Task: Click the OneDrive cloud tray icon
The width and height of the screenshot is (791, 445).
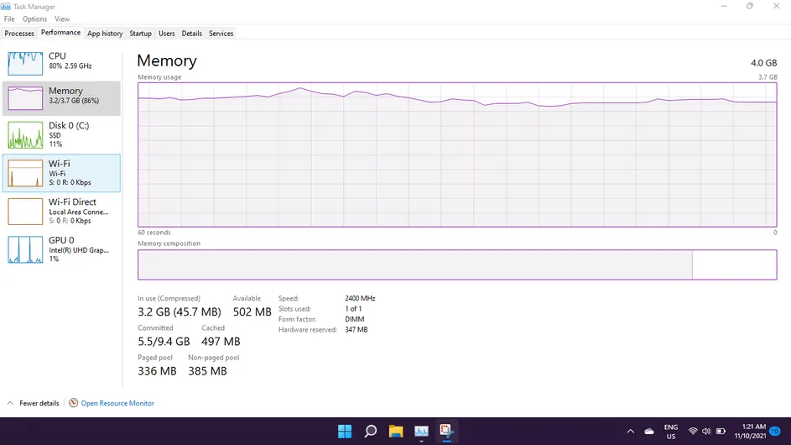Action: pos(648,432)
